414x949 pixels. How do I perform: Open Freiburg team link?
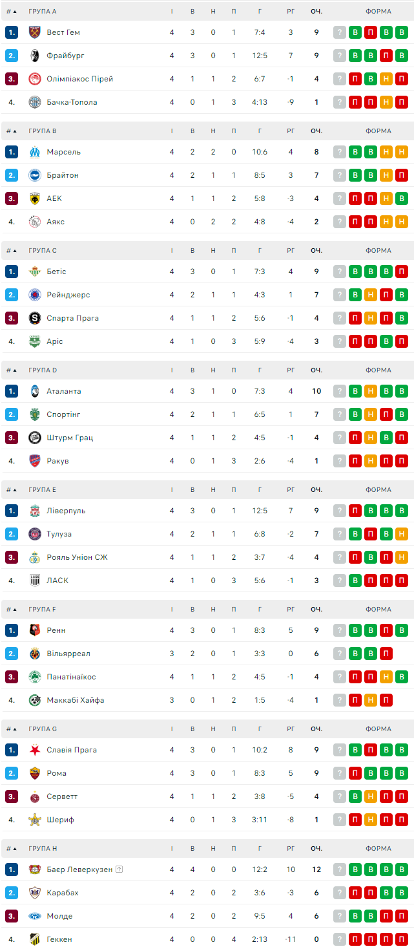(x=65, y=56)
